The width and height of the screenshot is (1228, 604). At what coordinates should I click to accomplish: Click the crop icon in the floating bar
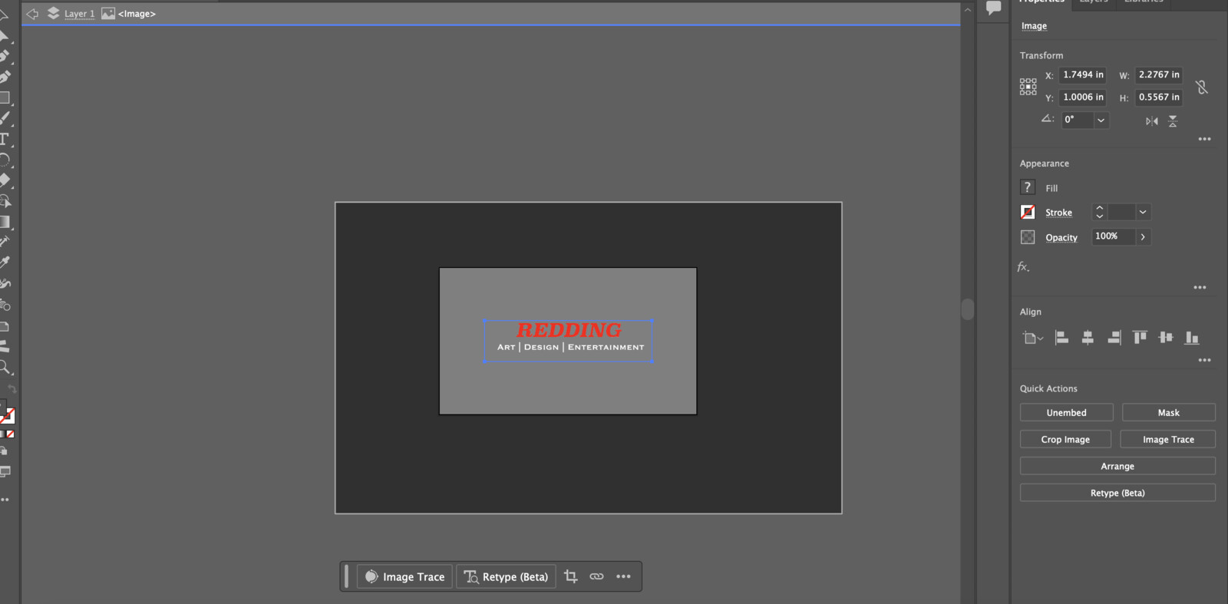pos(570,576)
